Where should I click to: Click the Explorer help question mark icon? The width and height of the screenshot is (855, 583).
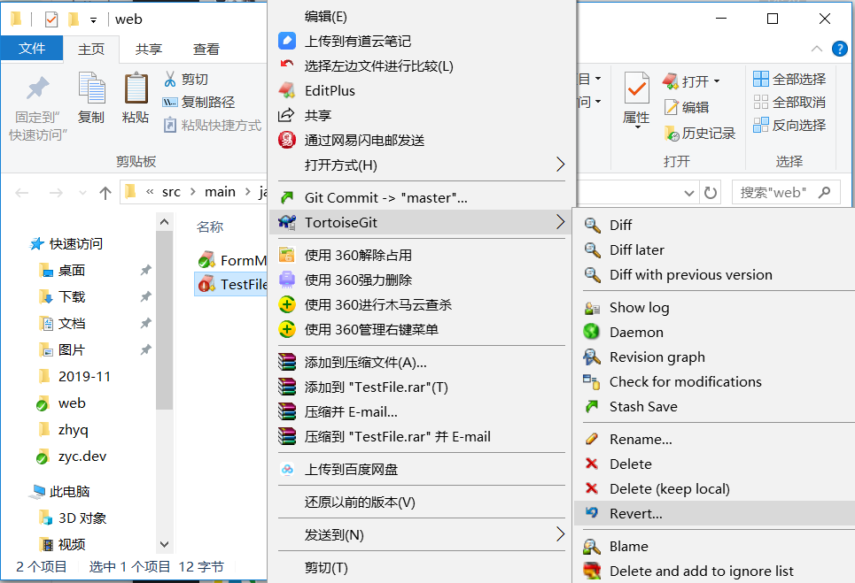pos(840,49)
